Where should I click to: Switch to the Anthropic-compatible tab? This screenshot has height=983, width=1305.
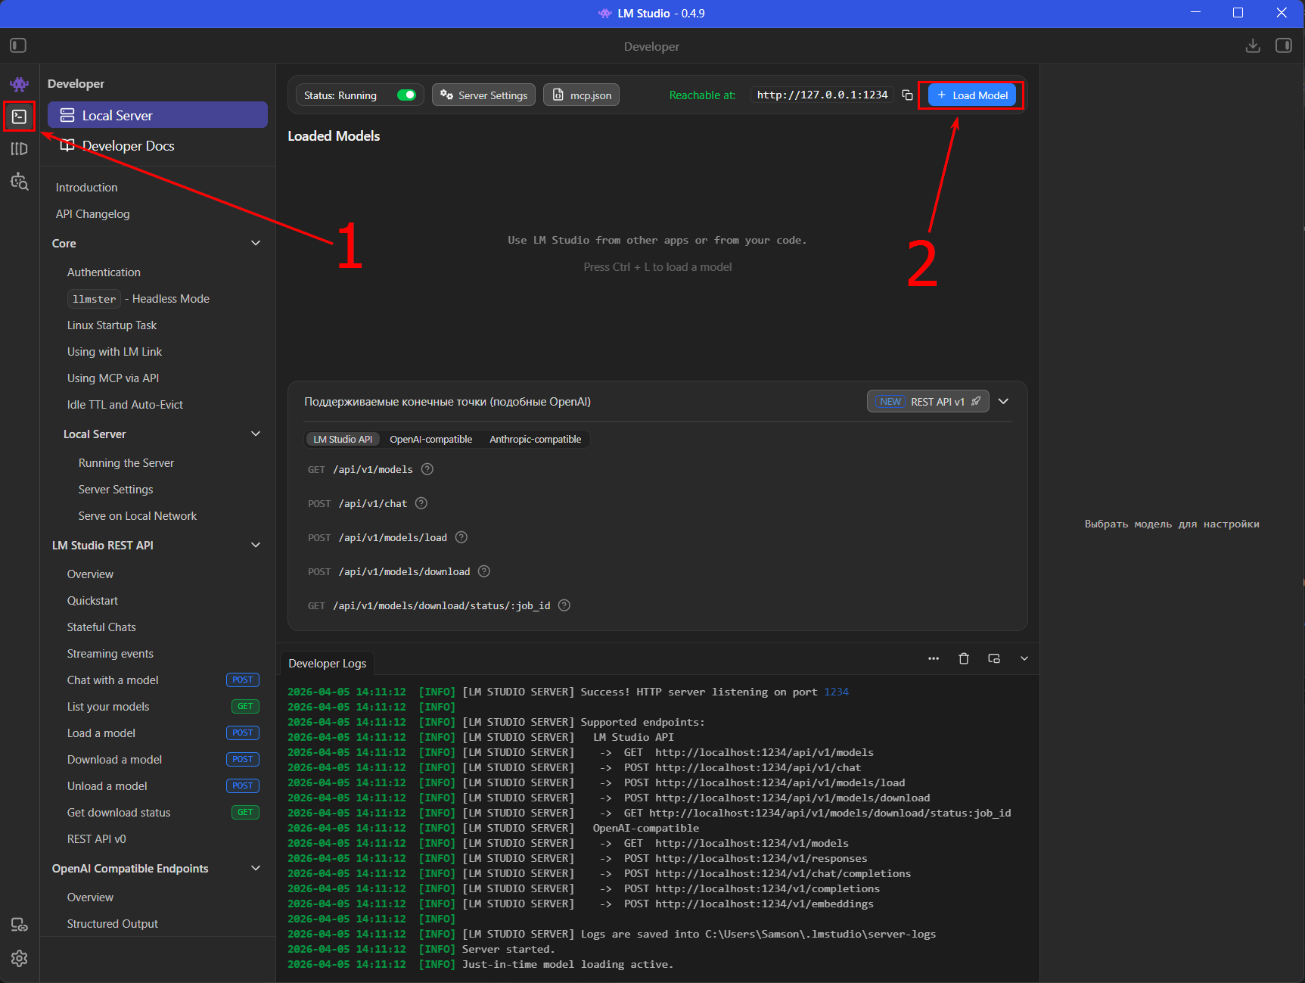(x=535, y=440)
